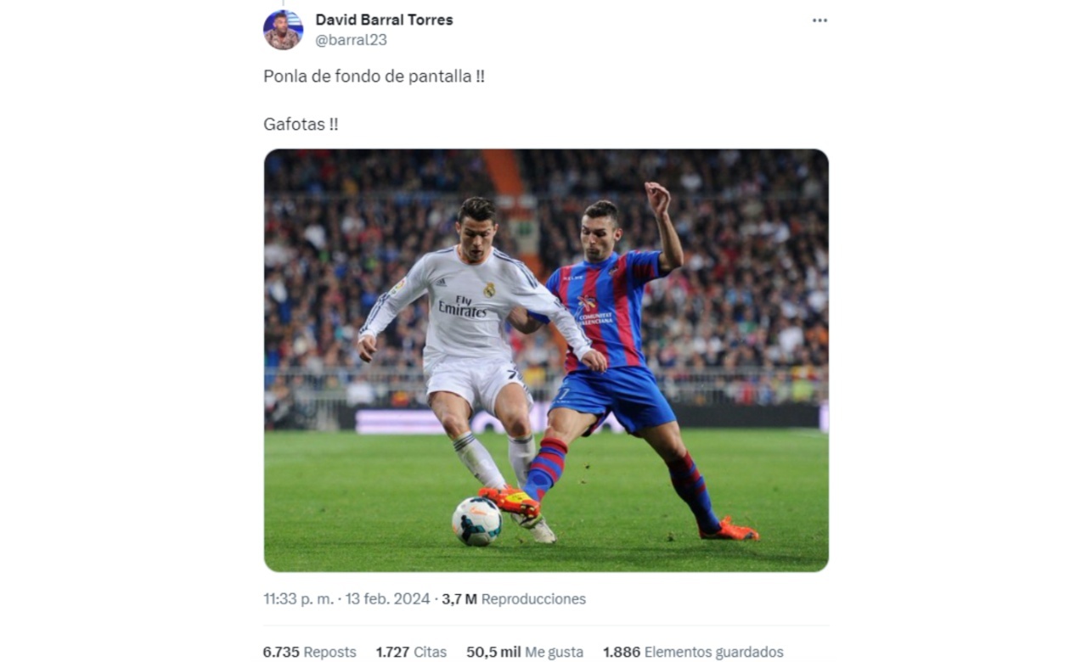Open 1.886 Elementos guardados bookmarks count
Viewport: 1087px width, 662px height.
tap(693, 652)
